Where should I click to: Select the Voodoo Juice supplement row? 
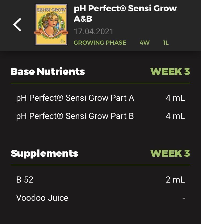click(x=100, y=198)
